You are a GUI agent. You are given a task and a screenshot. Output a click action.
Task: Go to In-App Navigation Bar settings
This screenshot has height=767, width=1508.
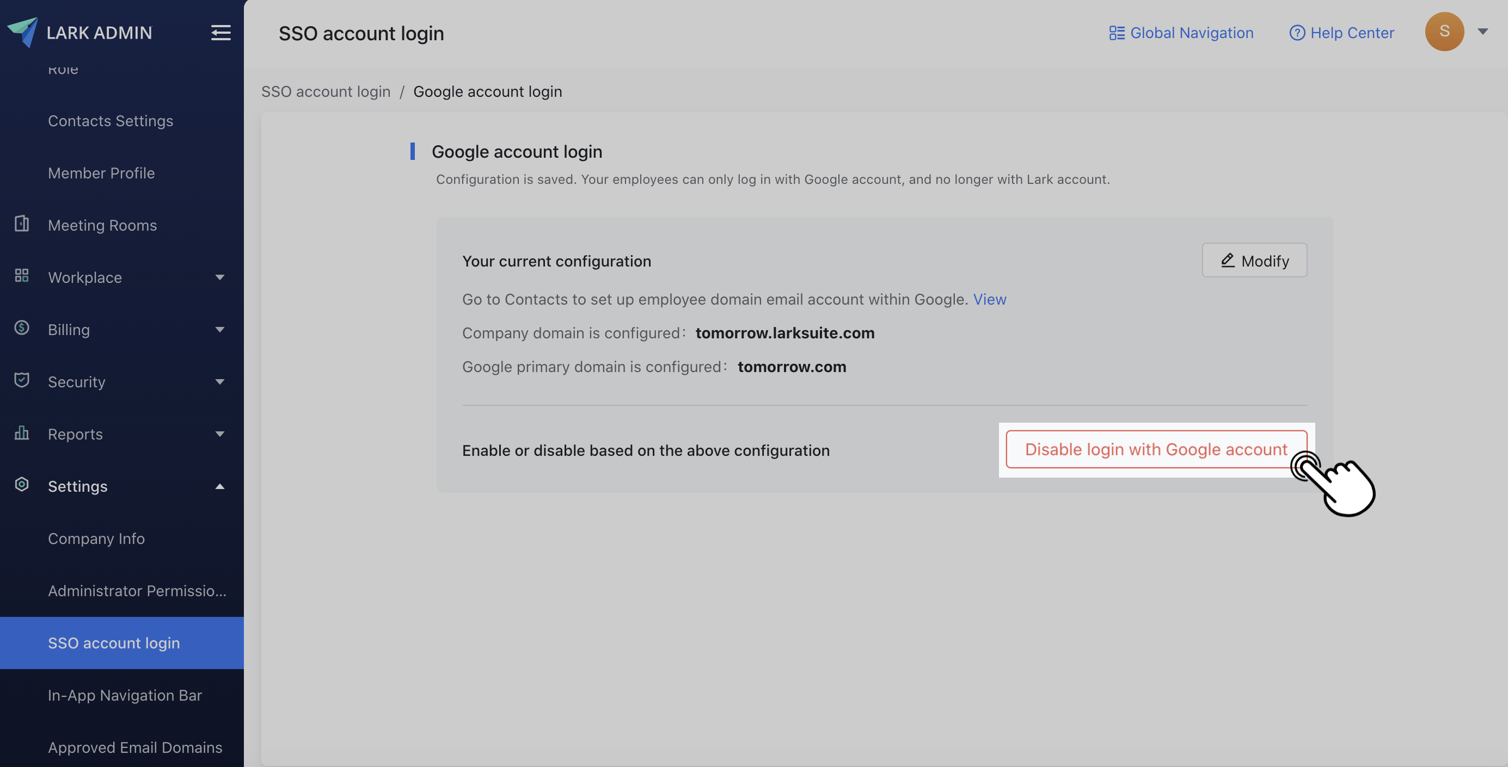tap(125, 695)
